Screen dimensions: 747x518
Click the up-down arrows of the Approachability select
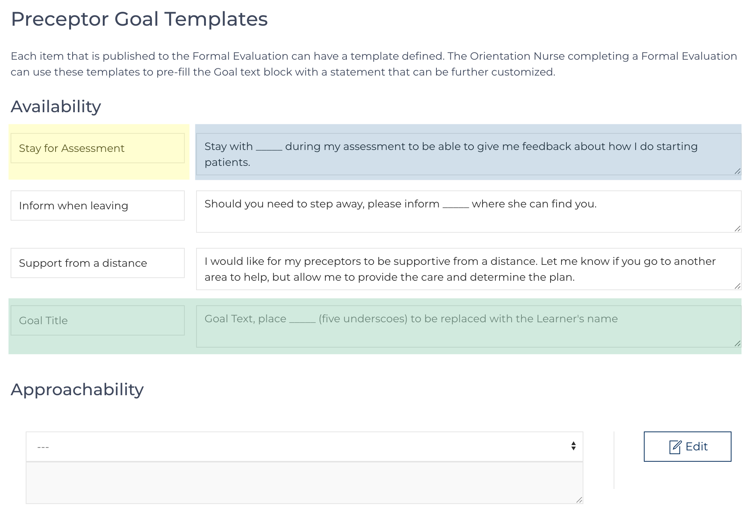573,446
